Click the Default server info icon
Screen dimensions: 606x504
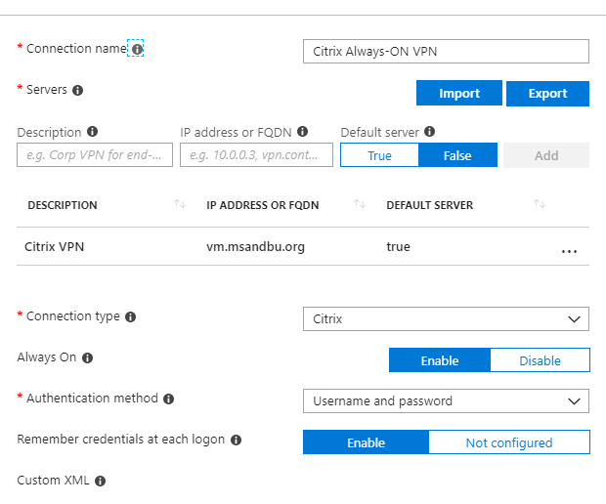tap(430, 132)
